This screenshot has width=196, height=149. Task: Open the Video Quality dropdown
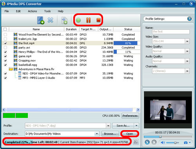coord(187,51)
